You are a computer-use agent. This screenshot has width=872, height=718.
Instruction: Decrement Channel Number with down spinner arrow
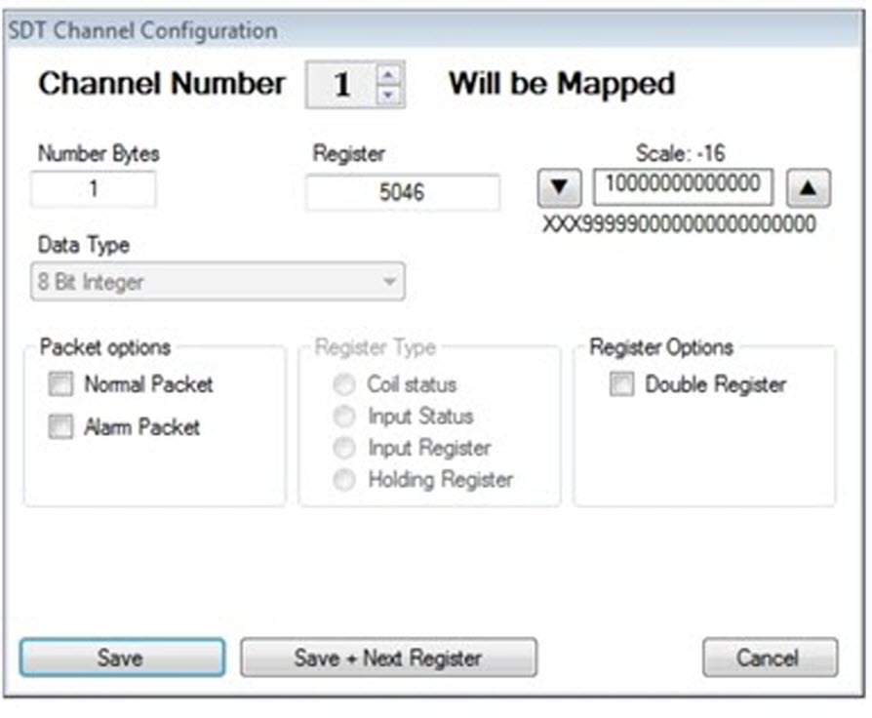click(x=387, y=93)
